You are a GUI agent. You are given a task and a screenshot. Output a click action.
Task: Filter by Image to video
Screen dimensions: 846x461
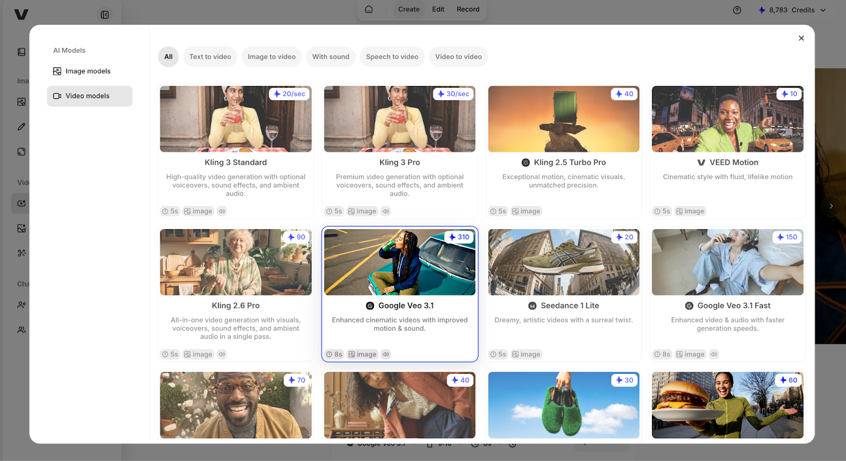(271, 57)
